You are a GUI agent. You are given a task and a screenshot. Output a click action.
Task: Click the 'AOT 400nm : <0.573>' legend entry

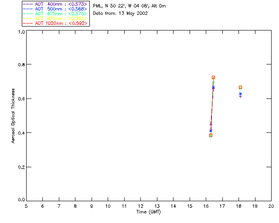[x=55, y=4]
